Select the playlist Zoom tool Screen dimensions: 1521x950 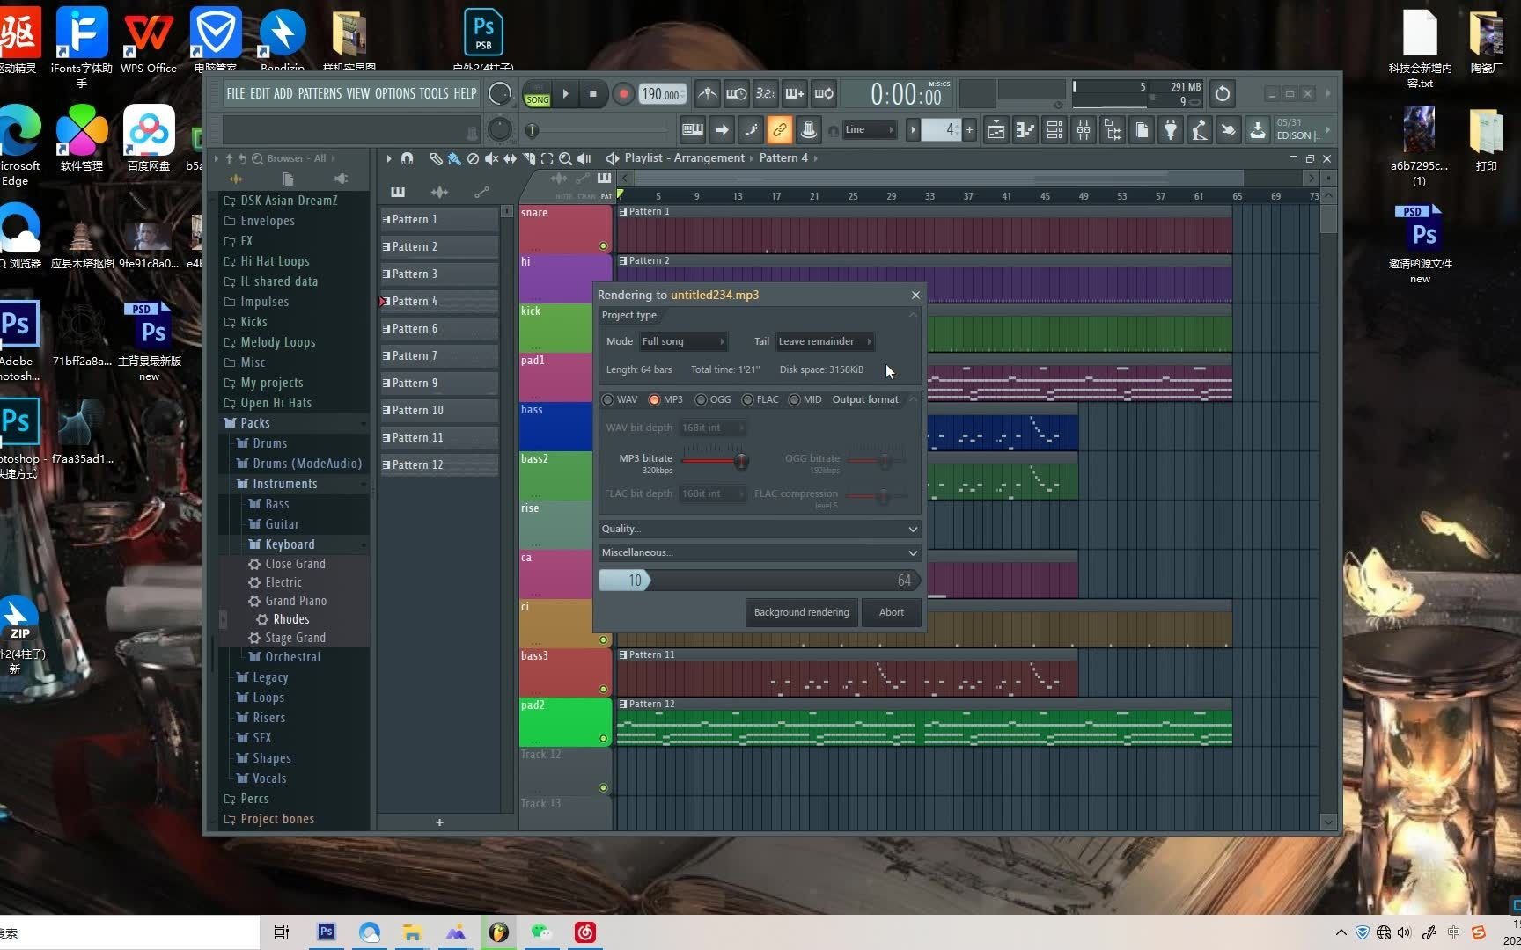(565, 158)
